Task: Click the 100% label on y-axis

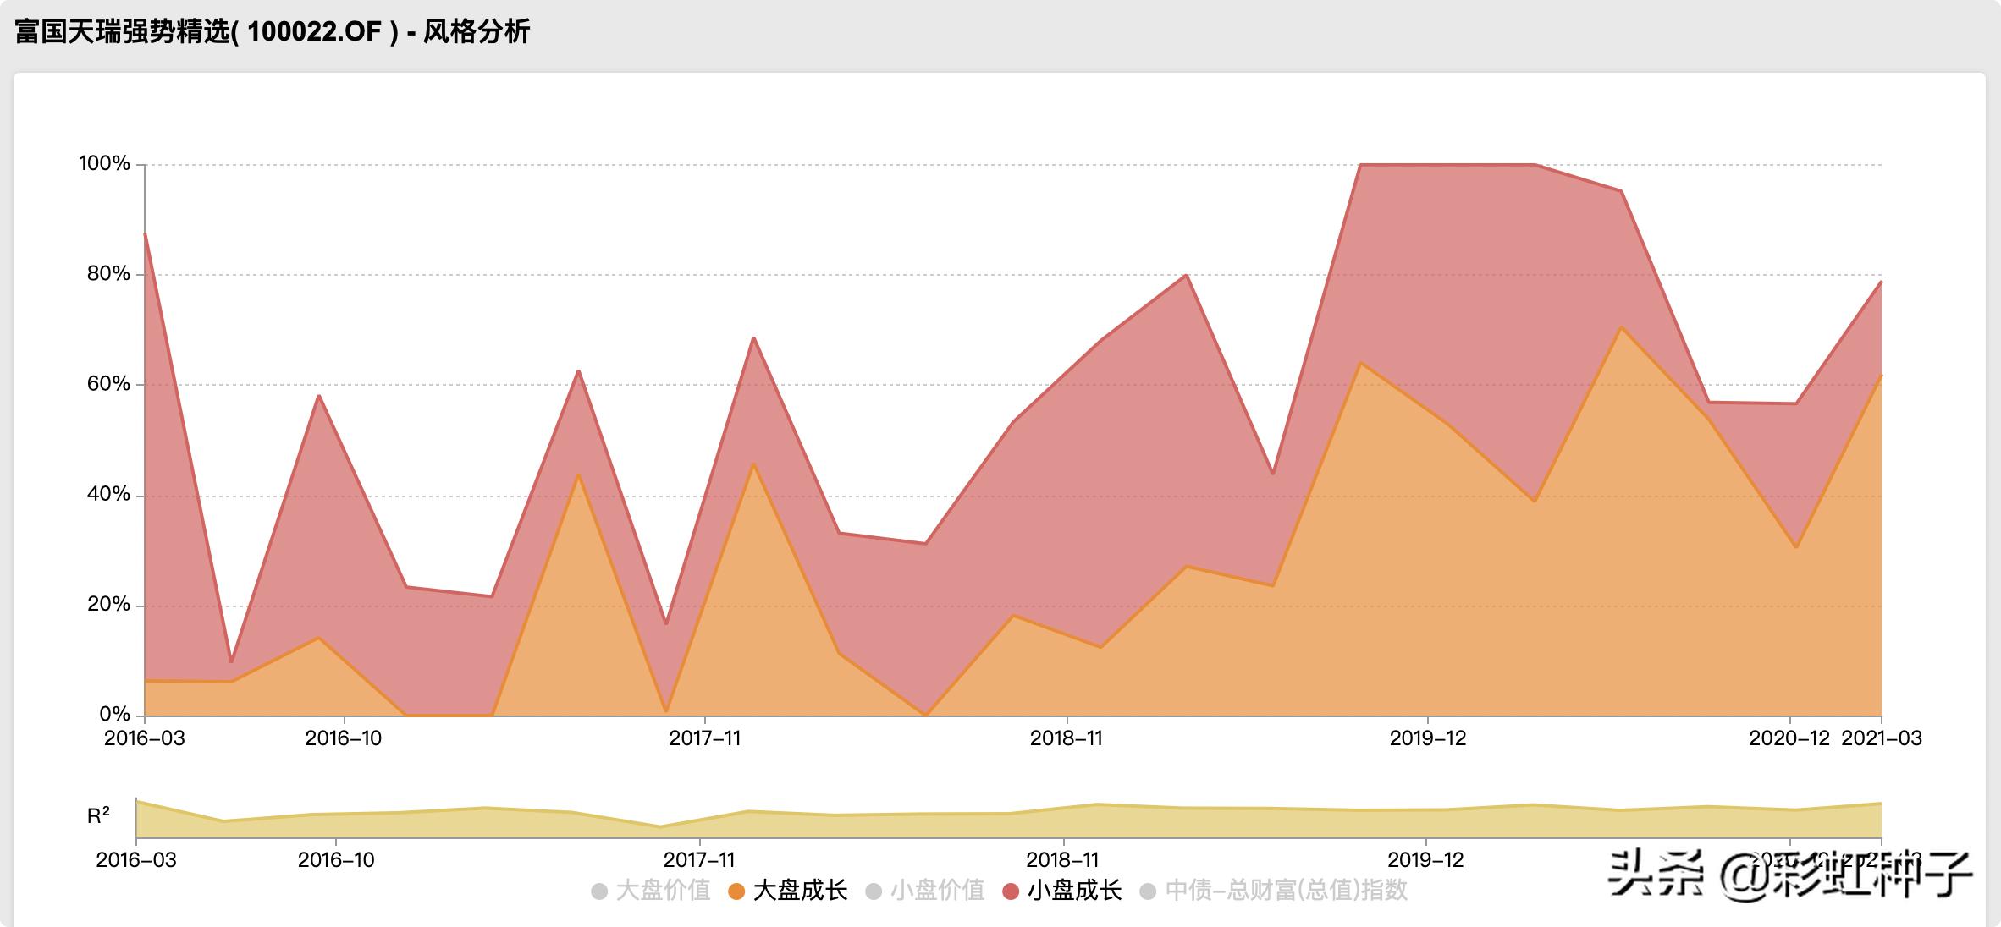Action: (x=104, y=163)
